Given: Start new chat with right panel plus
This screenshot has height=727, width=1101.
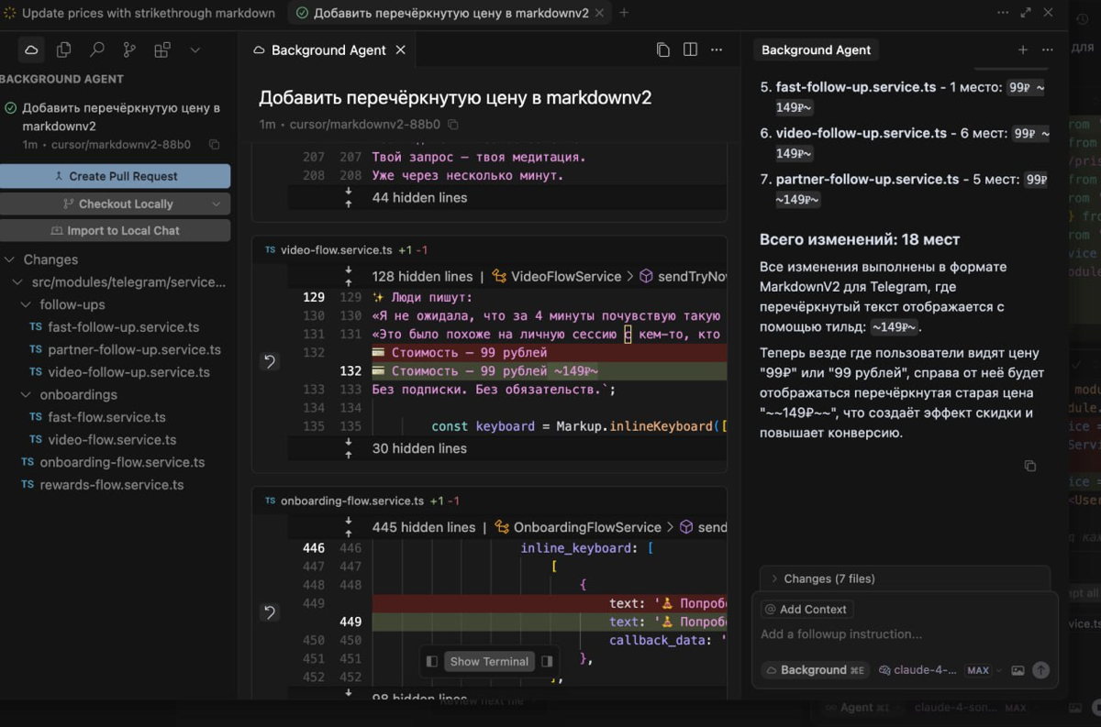Looking at the screenshot, I should [x=1022, y=50].
